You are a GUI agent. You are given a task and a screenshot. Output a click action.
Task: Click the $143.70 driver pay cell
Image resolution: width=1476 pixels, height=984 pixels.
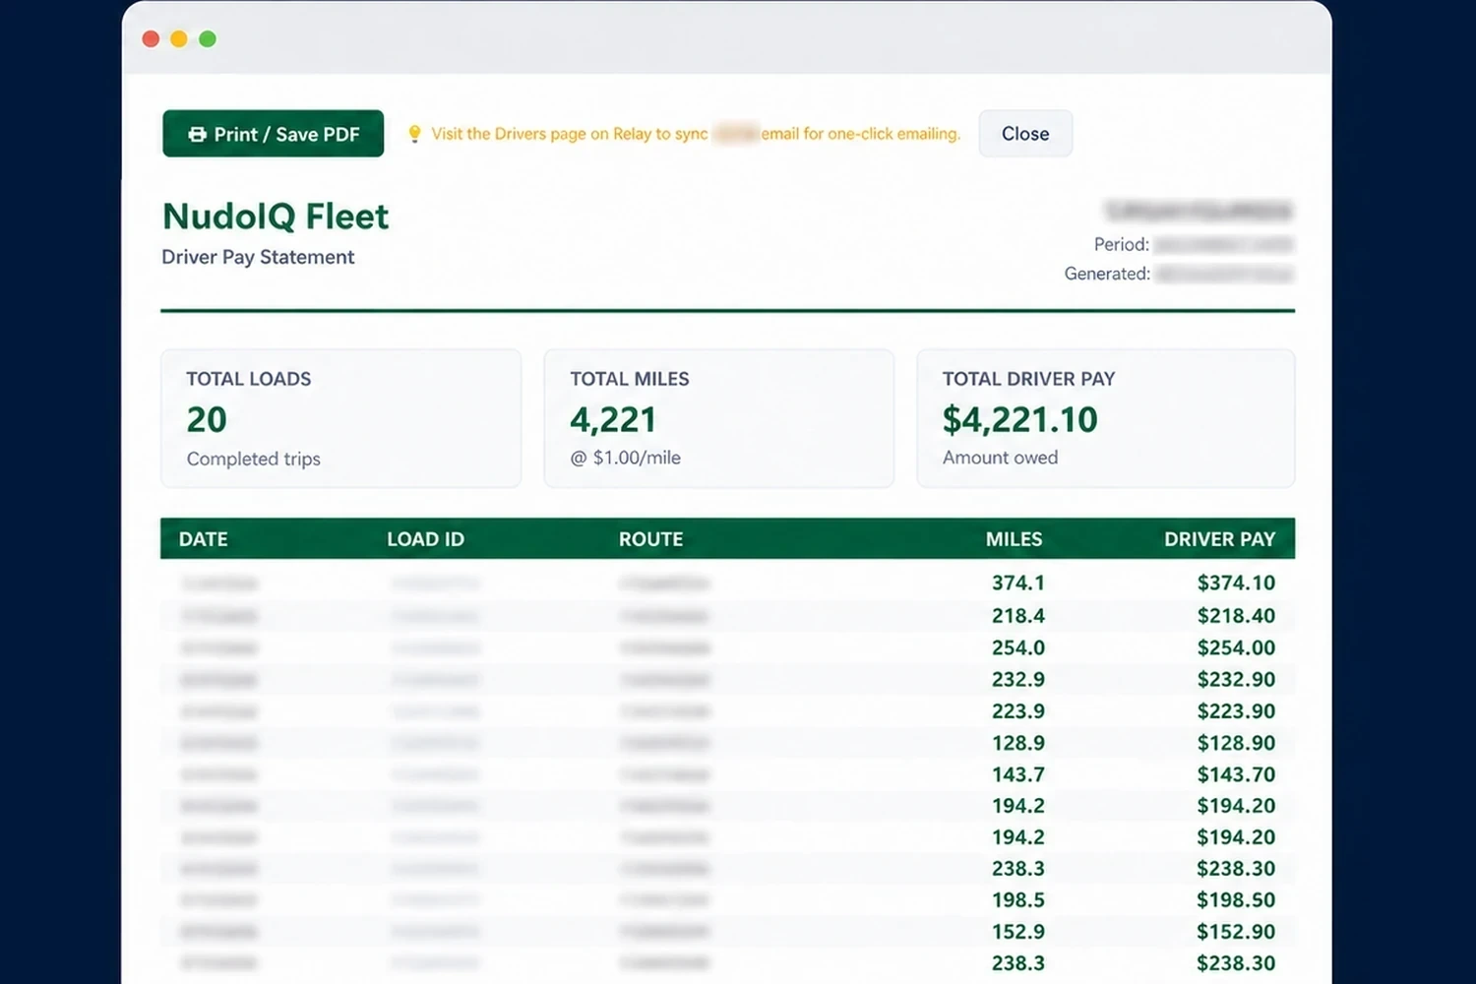click(x=1236, y=774)
